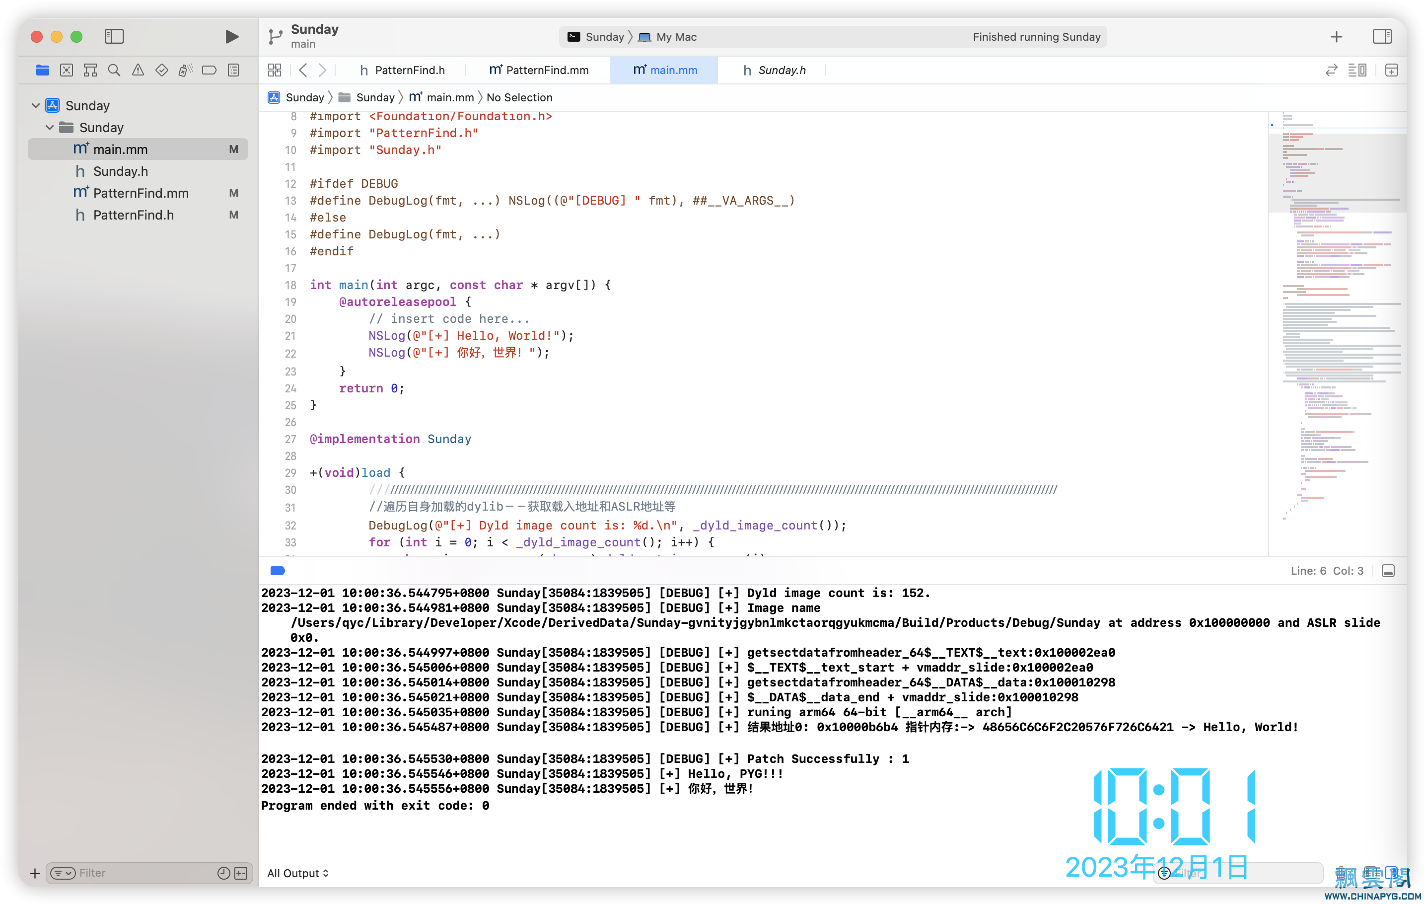
Task: Hide the debug area panel
Action: tap(1388, 571)
